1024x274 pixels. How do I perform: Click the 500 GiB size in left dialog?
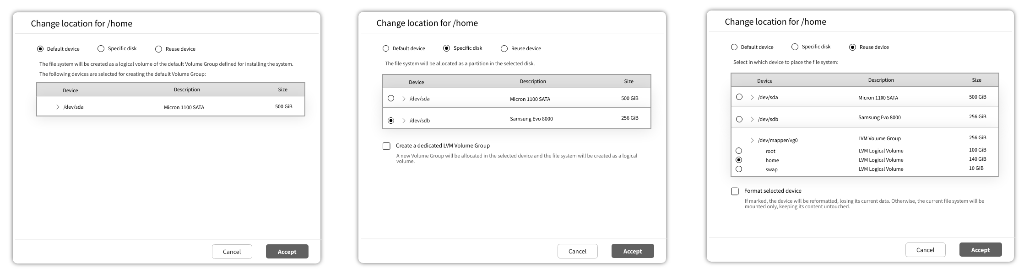point(284,106)
